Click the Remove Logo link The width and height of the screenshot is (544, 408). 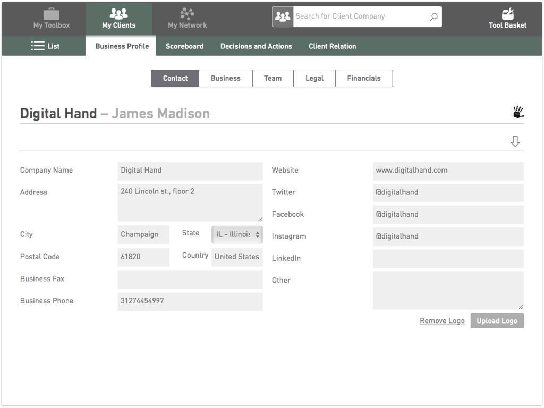coord(442,321)
